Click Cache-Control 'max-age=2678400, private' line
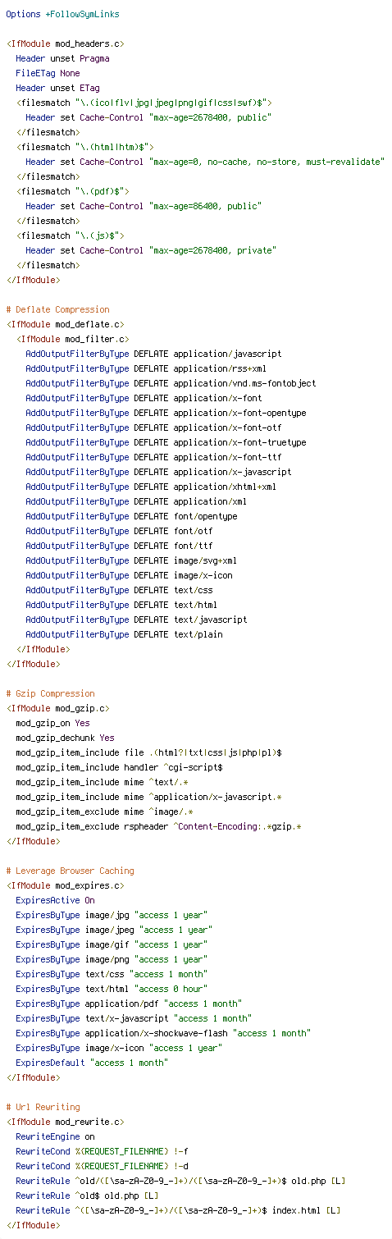This screenshot has width=392, height=1239. (151, 251)
